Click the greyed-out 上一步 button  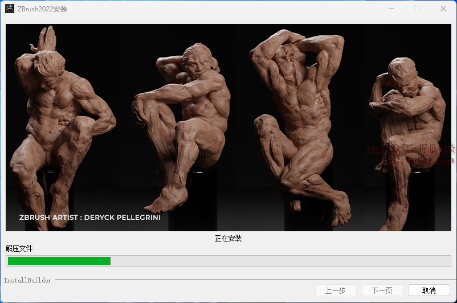click(336, 290)
